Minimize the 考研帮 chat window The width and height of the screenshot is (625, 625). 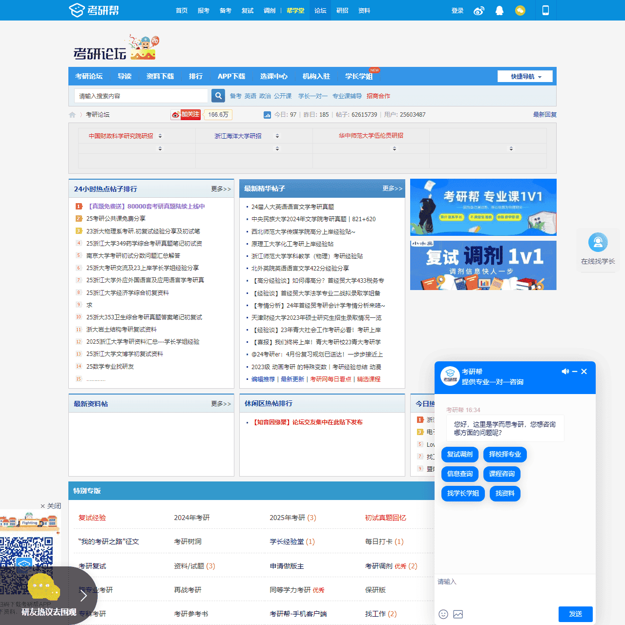coord(575,372)
